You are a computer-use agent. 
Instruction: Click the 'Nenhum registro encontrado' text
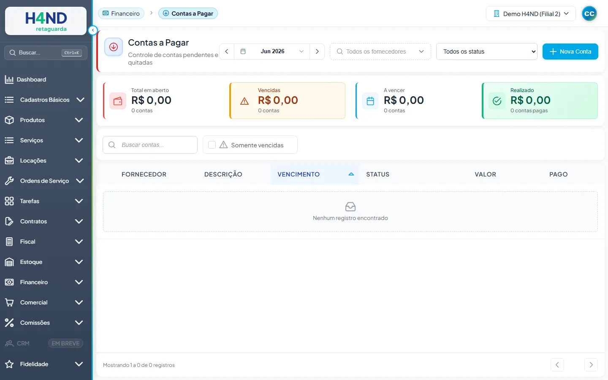350,218
